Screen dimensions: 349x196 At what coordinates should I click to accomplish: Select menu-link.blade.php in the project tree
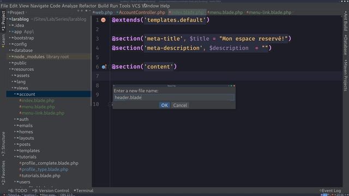pyautogui.click(x=43, y=113)
